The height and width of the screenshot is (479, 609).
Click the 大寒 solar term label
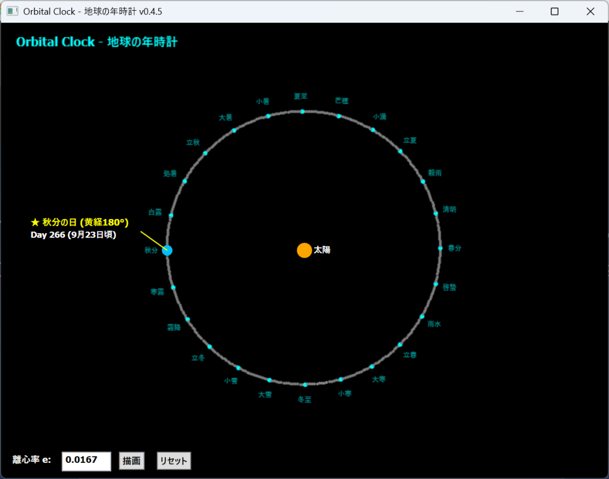(x=379, y=379)
